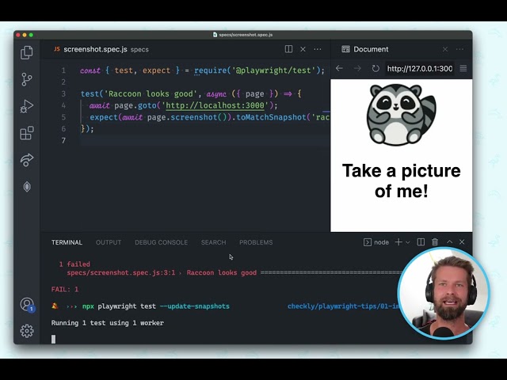
Task: Split the terminal panel
Action: 421,242
